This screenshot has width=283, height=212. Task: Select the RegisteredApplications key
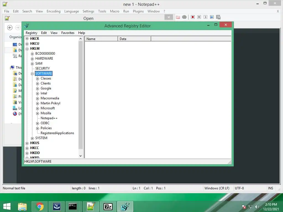click(57, 133)
